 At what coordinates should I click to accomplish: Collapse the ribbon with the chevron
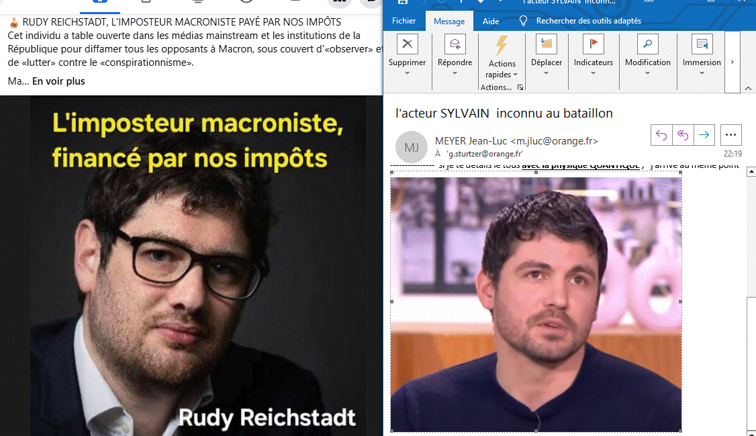point(748,88)
